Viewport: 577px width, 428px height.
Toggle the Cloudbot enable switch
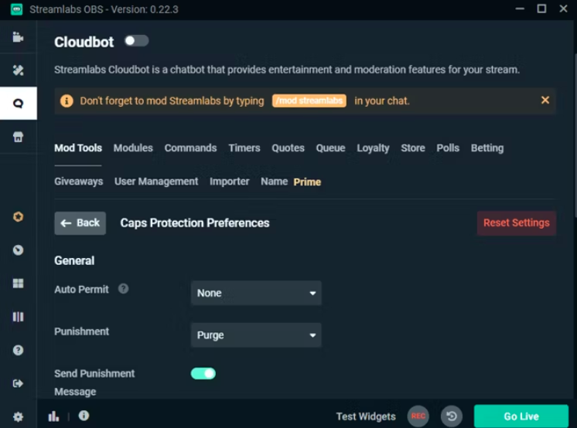click(137, 41)
